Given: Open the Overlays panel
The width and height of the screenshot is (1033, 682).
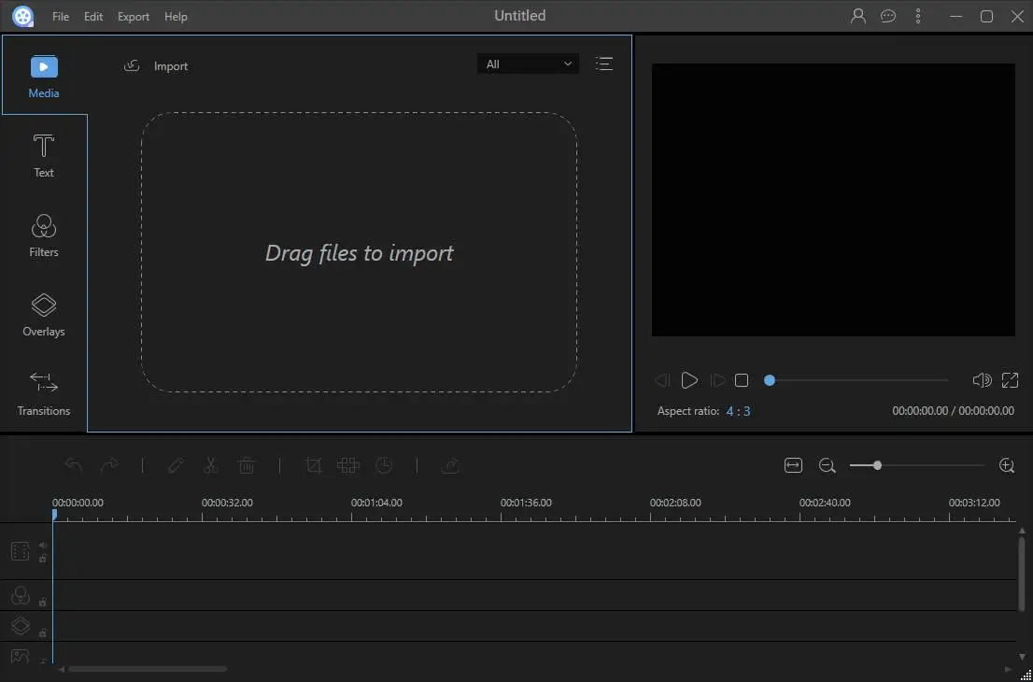Looking at the screenshot, I should pos(44,315).
